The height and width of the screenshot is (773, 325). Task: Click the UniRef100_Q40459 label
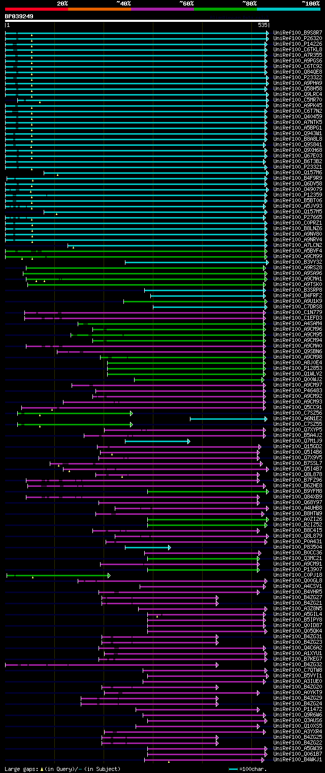(x=298, y=116)
